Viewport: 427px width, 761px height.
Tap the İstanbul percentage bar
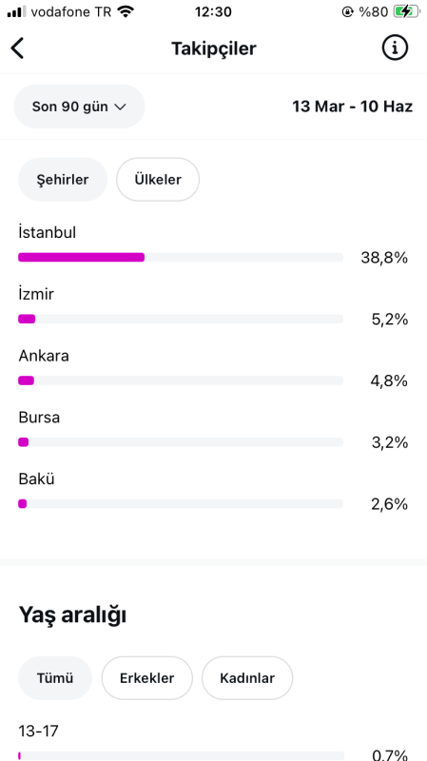pos(181,257)
